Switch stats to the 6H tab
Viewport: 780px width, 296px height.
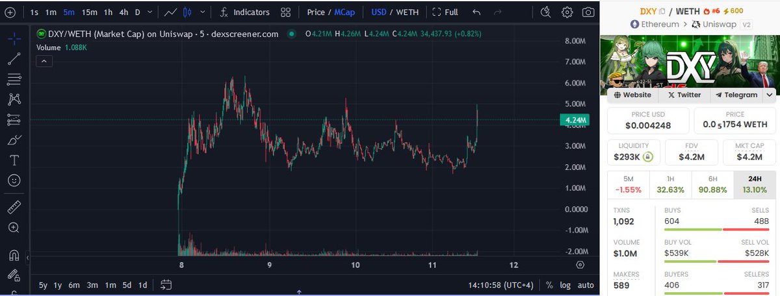(x=712, y=185)
